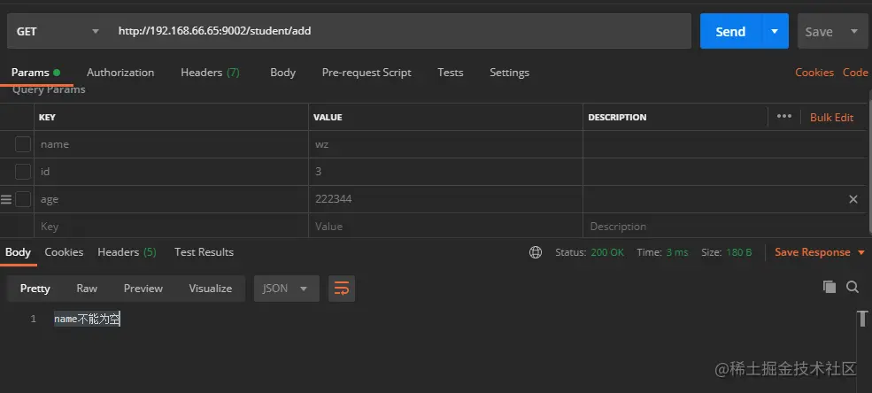
Task: Enable the name parameter checkbox
Action: tap(23, 144)
